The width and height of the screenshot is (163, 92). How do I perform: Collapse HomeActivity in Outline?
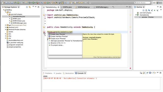(136, 15)
